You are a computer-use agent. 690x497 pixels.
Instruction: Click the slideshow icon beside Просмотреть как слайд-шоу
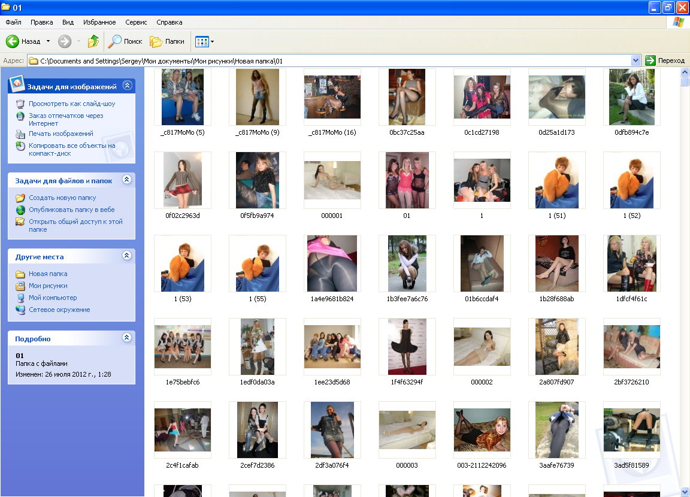point(20,104)
